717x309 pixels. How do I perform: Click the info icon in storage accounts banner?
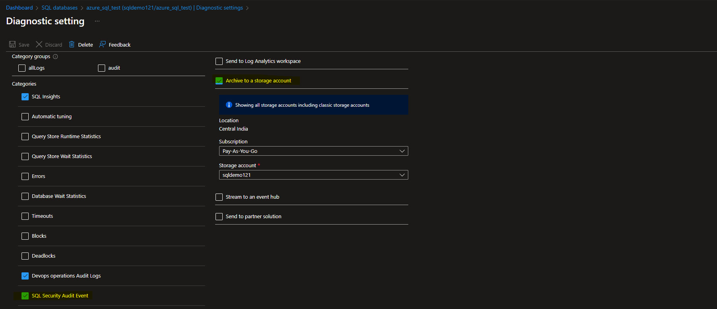[x=229, y=105]
